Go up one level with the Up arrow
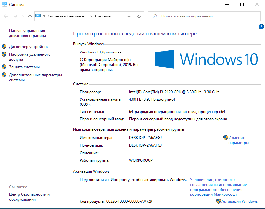The width and height of the screenshot is (265, 209). (x=30, y=16)
